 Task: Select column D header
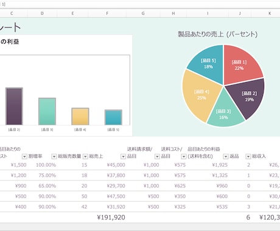(42, 13)
